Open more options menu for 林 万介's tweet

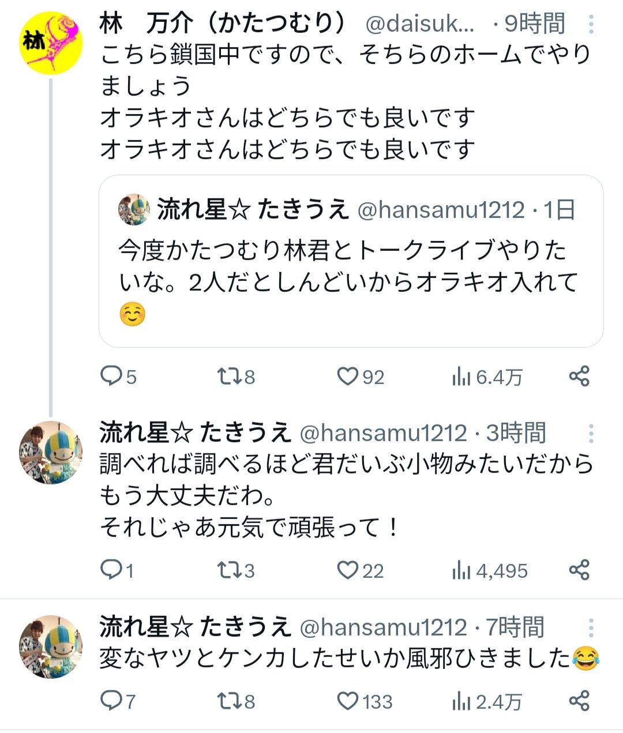coord(591,24)
